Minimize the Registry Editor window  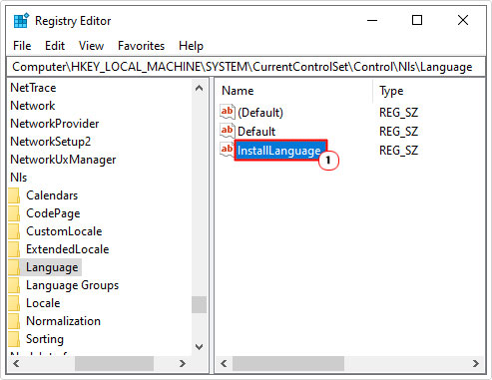[x=372, y=21]
